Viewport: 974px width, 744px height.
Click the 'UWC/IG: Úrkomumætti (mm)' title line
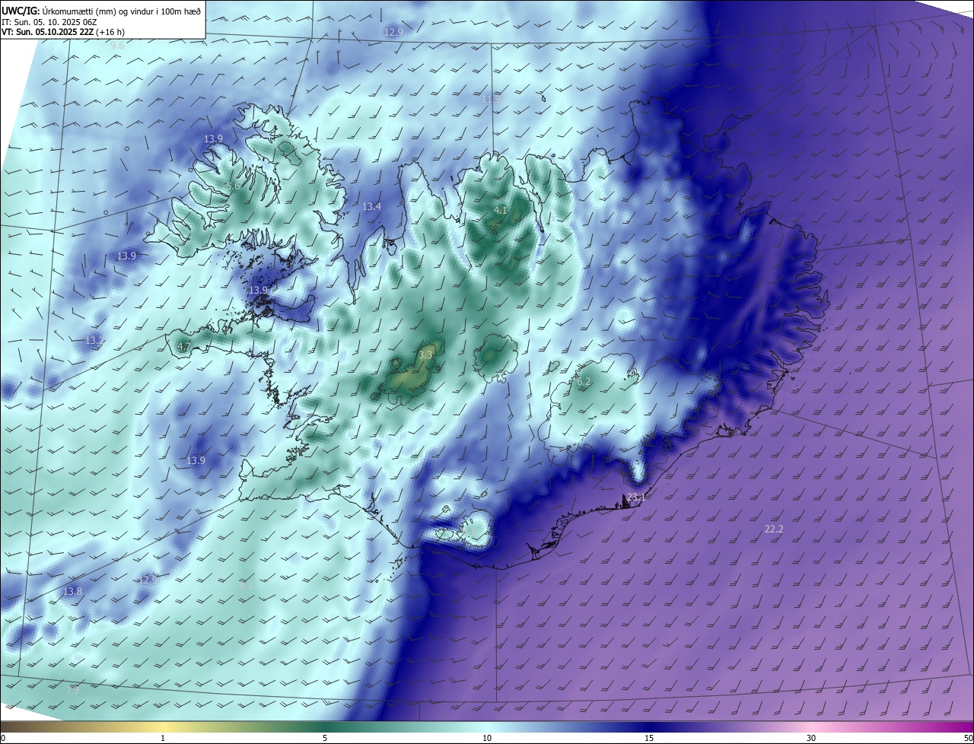(102, 10)
